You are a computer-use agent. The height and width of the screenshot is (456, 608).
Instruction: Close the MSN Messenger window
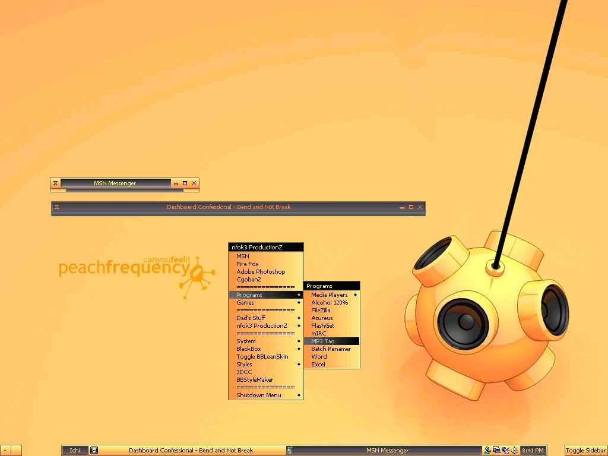pyautogui.click(x=194, y=183)
